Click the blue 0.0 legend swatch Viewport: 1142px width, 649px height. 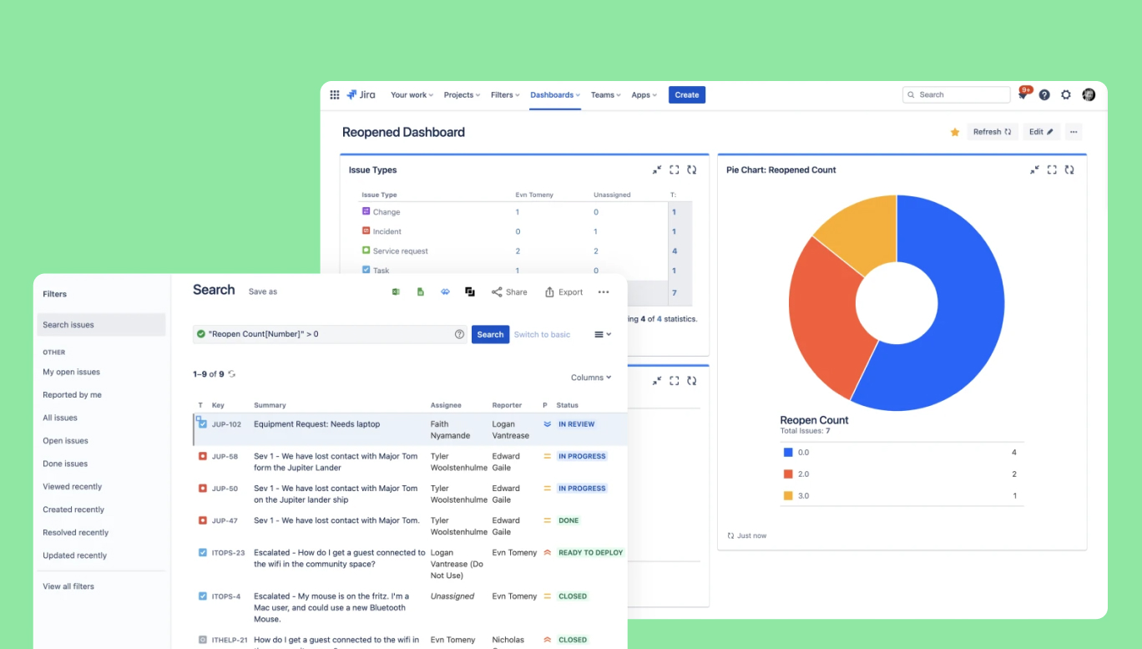pos(788,453)
